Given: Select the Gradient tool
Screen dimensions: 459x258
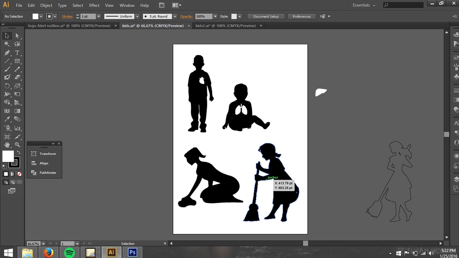Looking at the screenshot, I should point(17,111).
